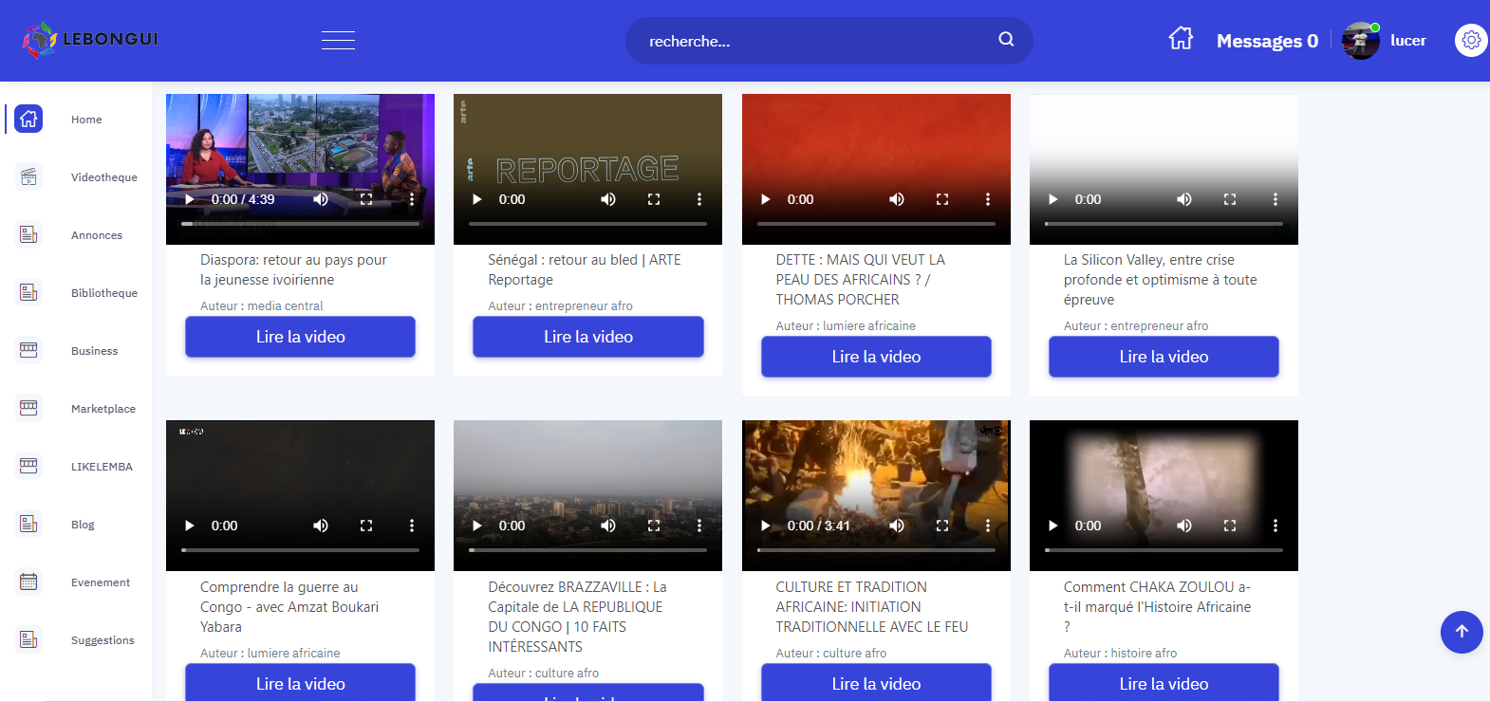Toggle fullscreen on Sénégal ARTE Reportage video

pos(654,199)
